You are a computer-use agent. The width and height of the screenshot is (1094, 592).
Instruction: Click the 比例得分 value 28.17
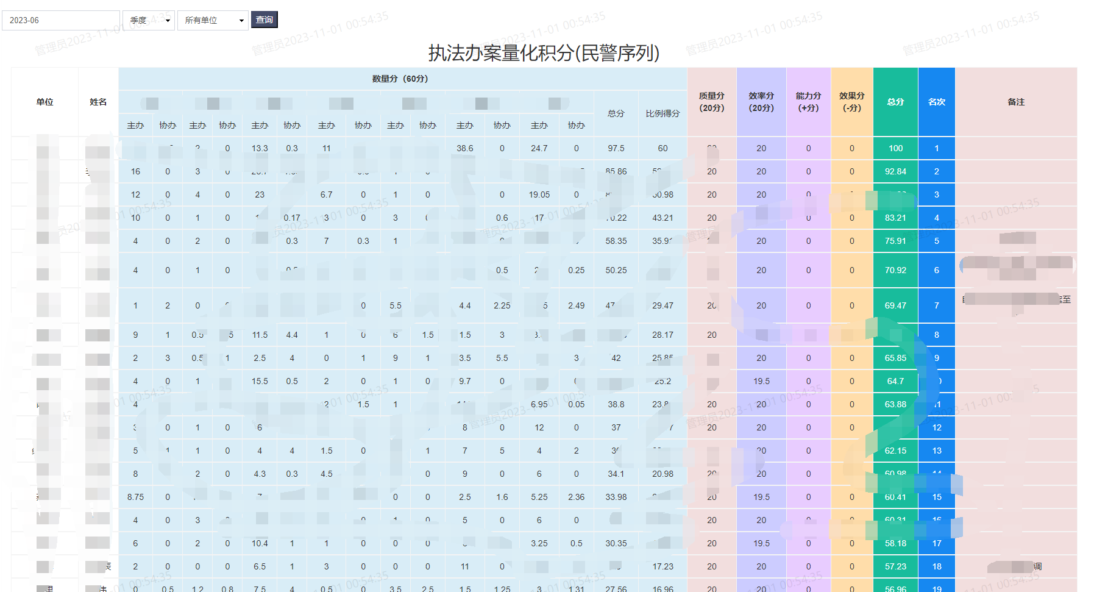[662, 335]
